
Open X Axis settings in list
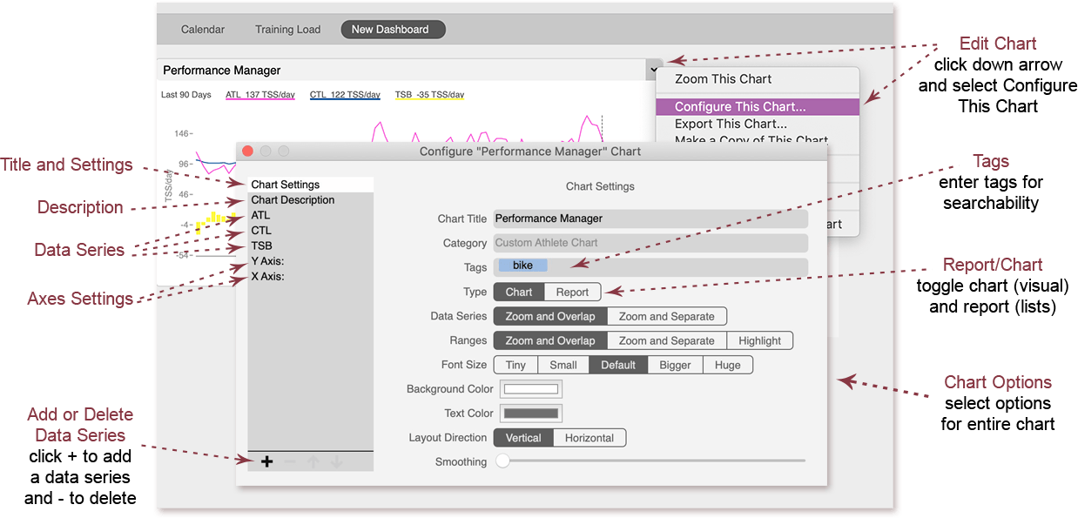pos(311,277)
